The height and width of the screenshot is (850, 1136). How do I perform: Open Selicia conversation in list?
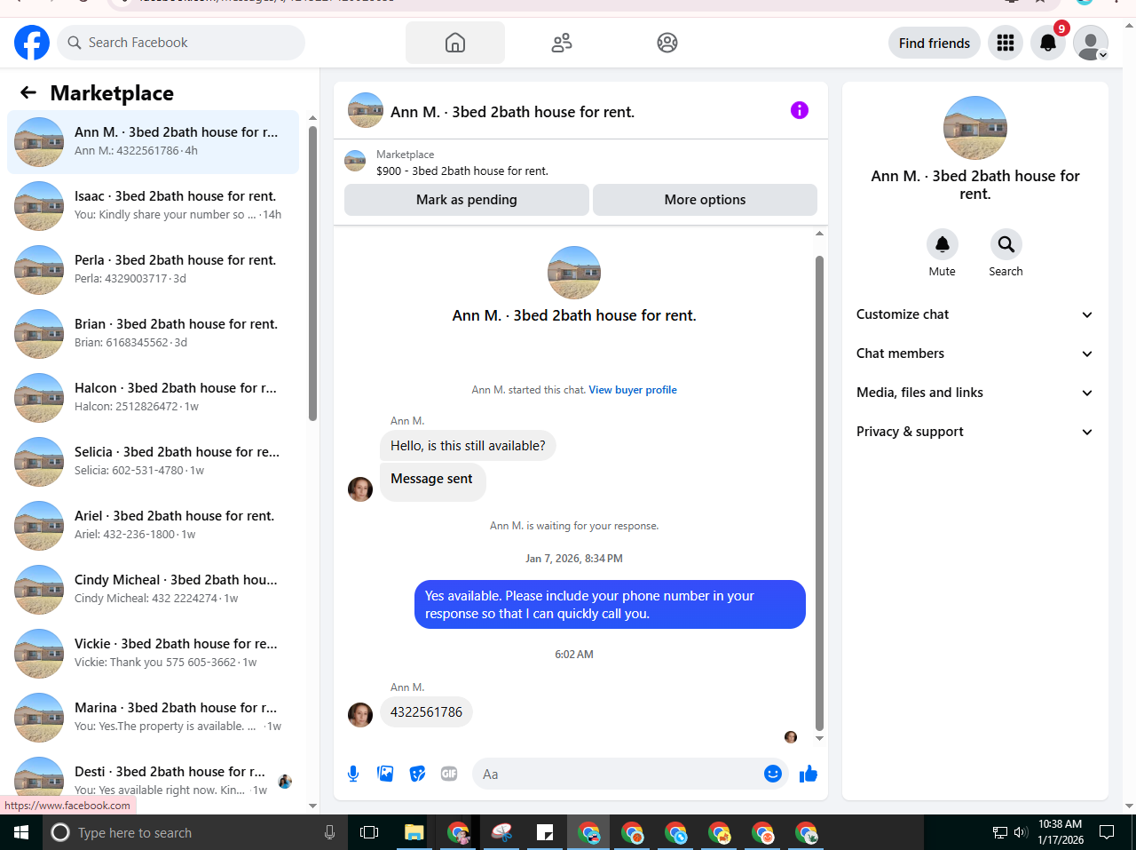[153, 462]
